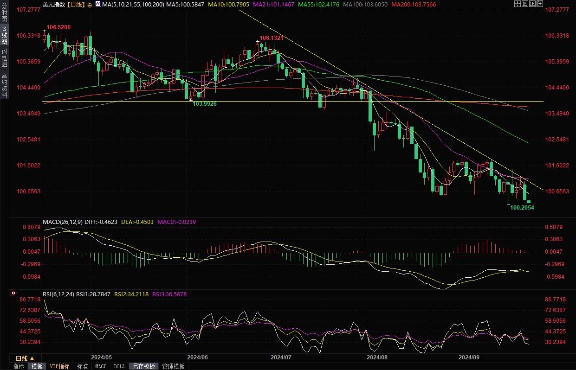Click the second chart-range icon at top right

point(525,4)
